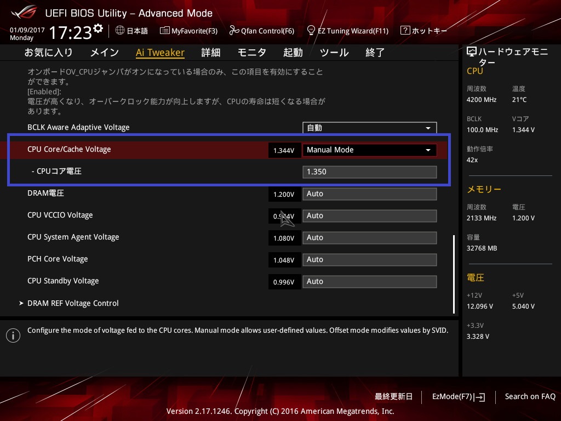Screen dimensions: 561x421
Task: Click 最終更新日 last modified button
Action: [393, 397]
